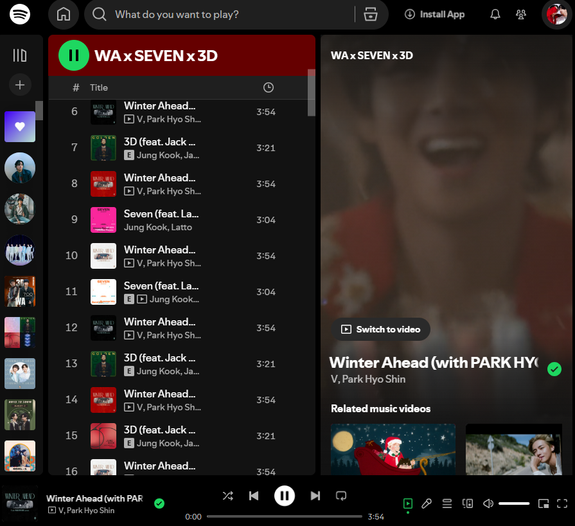Screen dimensions: 575x526
Task: Skip to next track
Action: (x=315, y=496)
